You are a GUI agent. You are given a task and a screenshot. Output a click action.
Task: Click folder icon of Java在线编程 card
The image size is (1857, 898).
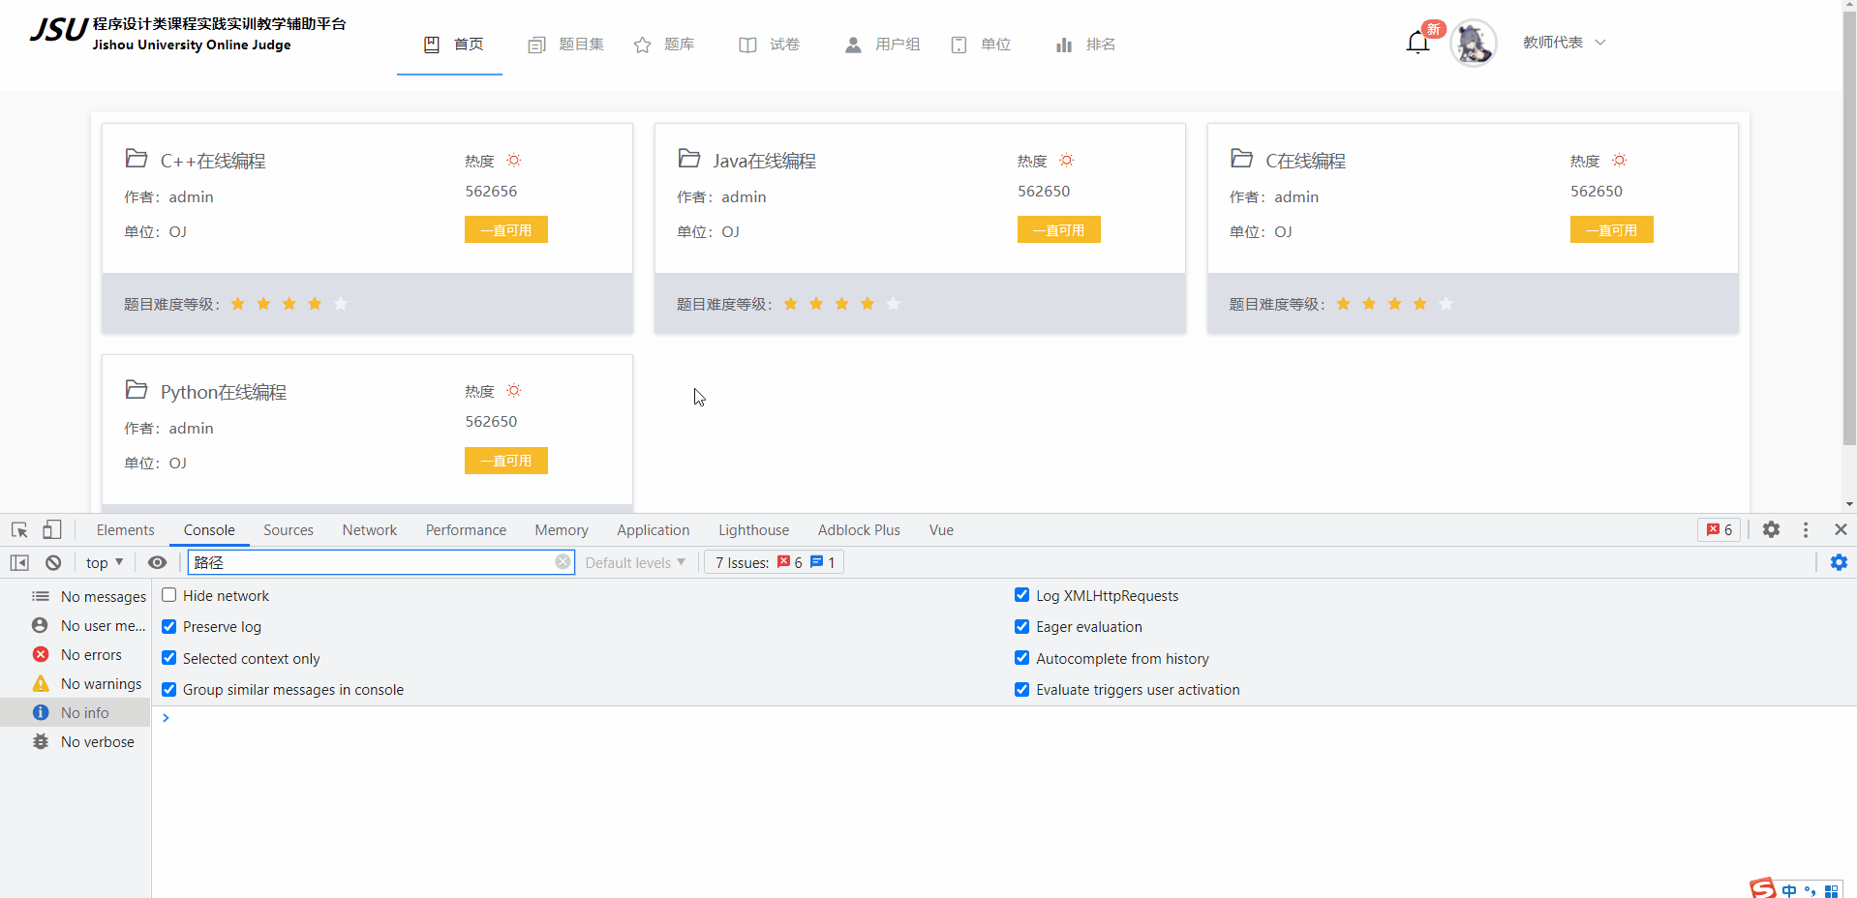pyautogui.click(x=689, y=159)
